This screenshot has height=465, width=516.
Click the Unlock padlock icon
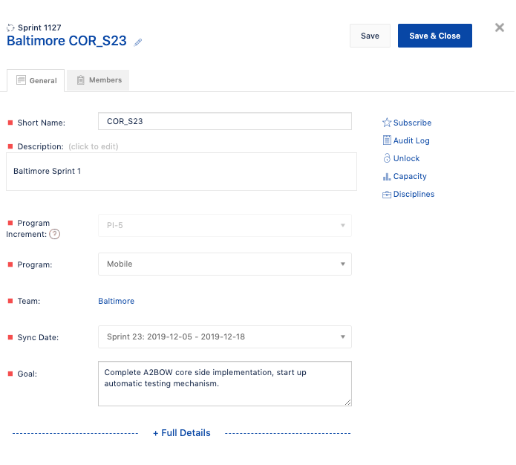click(x=387, y=158)
